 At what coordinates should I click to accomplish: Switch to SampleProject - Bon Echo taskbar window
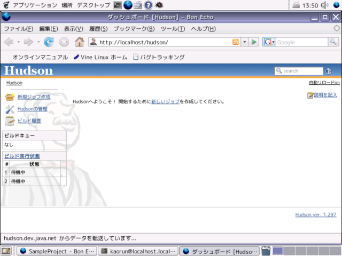click(57, 251)
